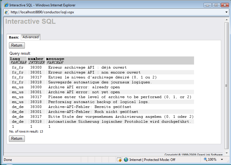Click the 'lang' column header
Viewport: 231px width, 165px height.
coord(15,59)
